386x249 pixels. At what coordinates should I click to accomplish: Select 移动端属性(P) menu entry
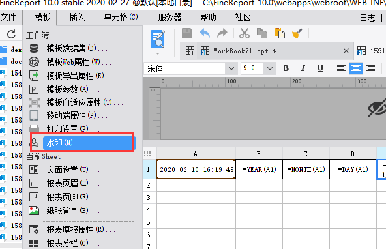[77, 115]
